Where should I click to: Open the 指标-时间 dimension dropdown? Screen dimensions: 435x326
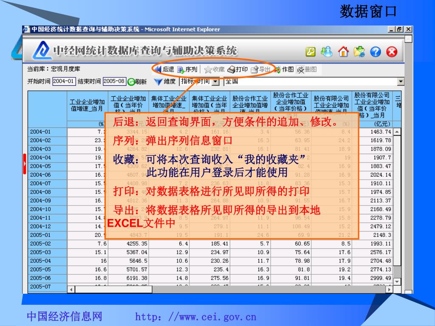[x=215, y=82]
